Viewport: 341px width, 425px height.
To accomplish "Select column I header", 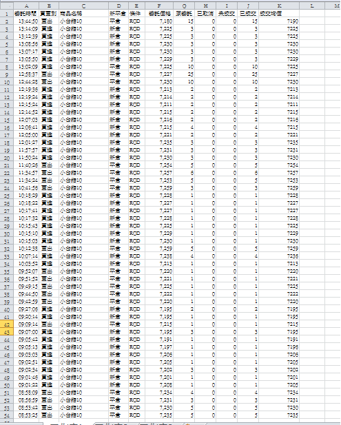I will [227, 6].
